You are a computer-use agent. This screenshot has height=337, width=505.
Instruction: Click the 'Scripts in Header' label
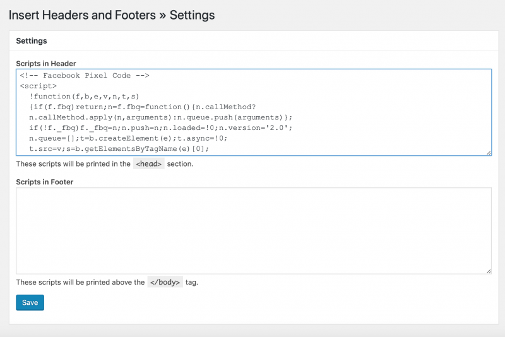46,63
